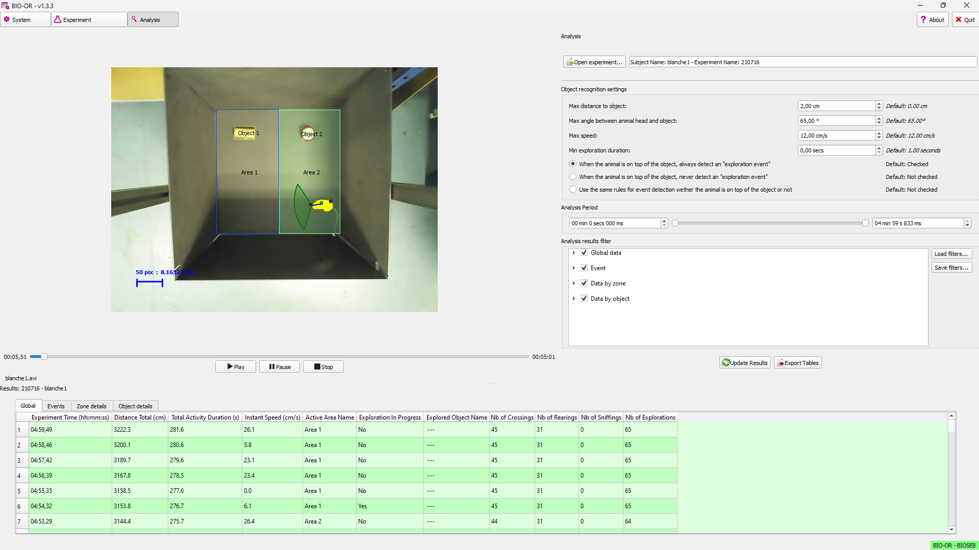Viewport: 979px width, 550px height.
Task: Click the Load filters button
Action: [950, 254]
